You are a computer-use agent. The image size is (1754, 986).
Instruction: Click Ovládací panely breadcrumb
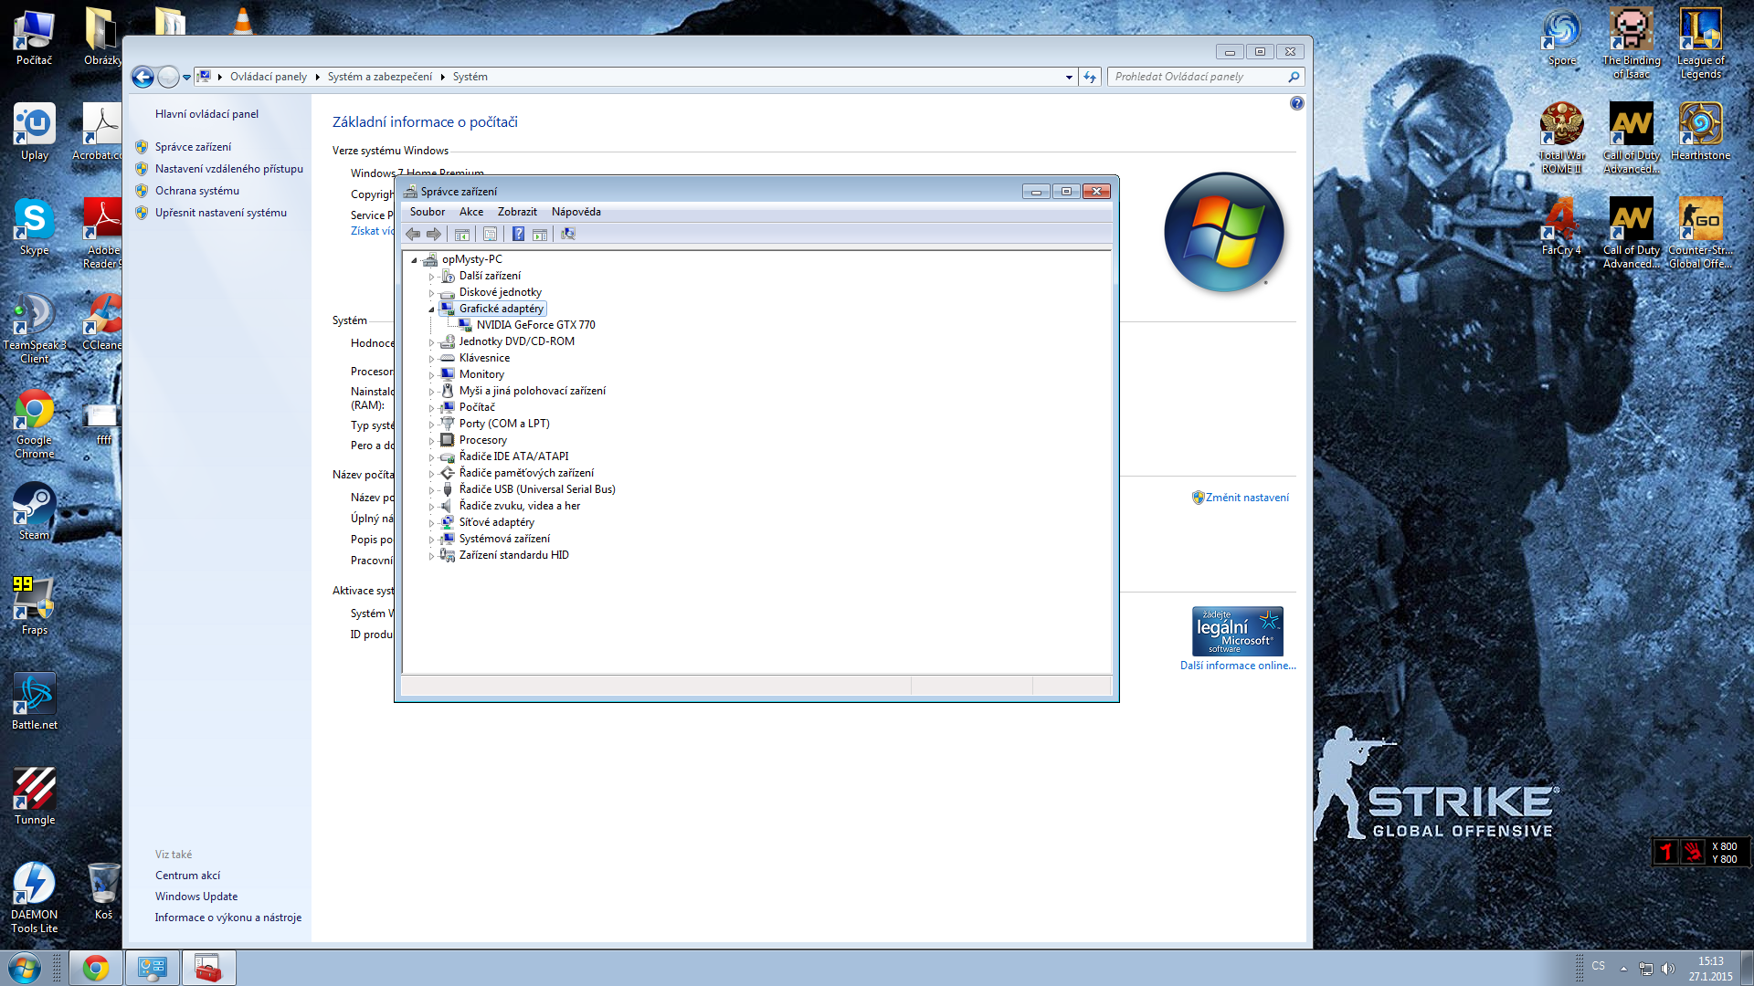tap(269, 77)
